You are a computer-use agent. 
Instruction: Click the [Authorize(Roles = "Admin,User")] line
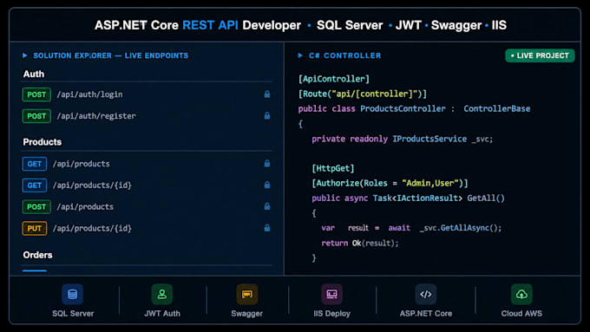[390, 183]
